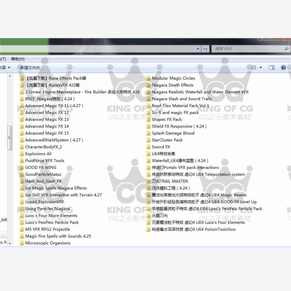The image size is (291, 291).
Task: Select folder icon of Modular Magic Circles
Action: pyautogui.click(x=148, y=78)
